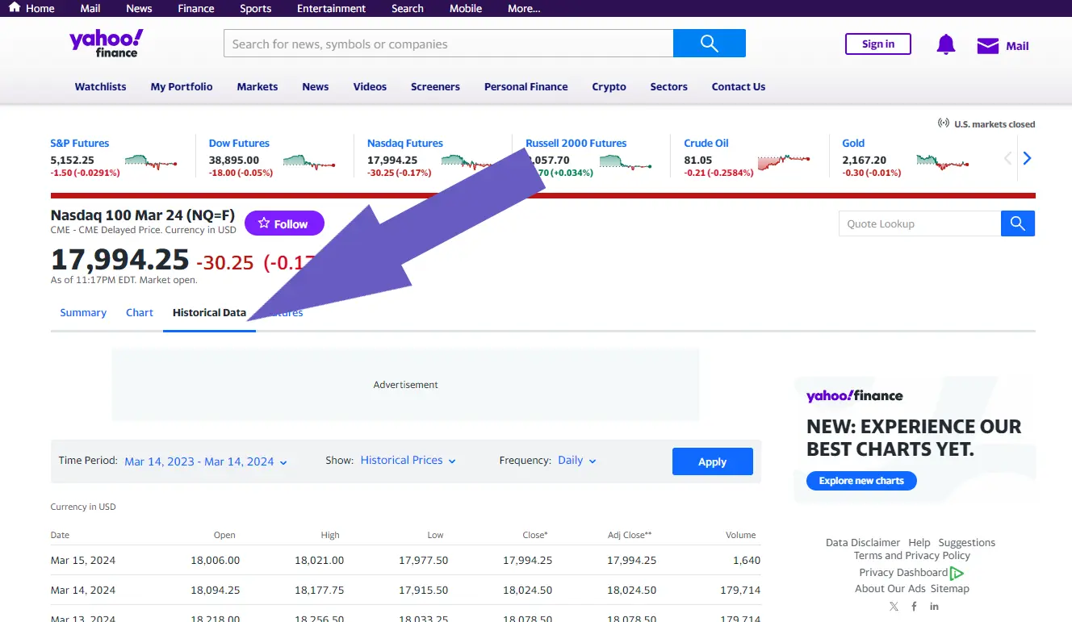Image resolution: width=1072 pixels, height=622 pixels.
Task: Open the Facebook icon in footer
Action: pos(914,606)
